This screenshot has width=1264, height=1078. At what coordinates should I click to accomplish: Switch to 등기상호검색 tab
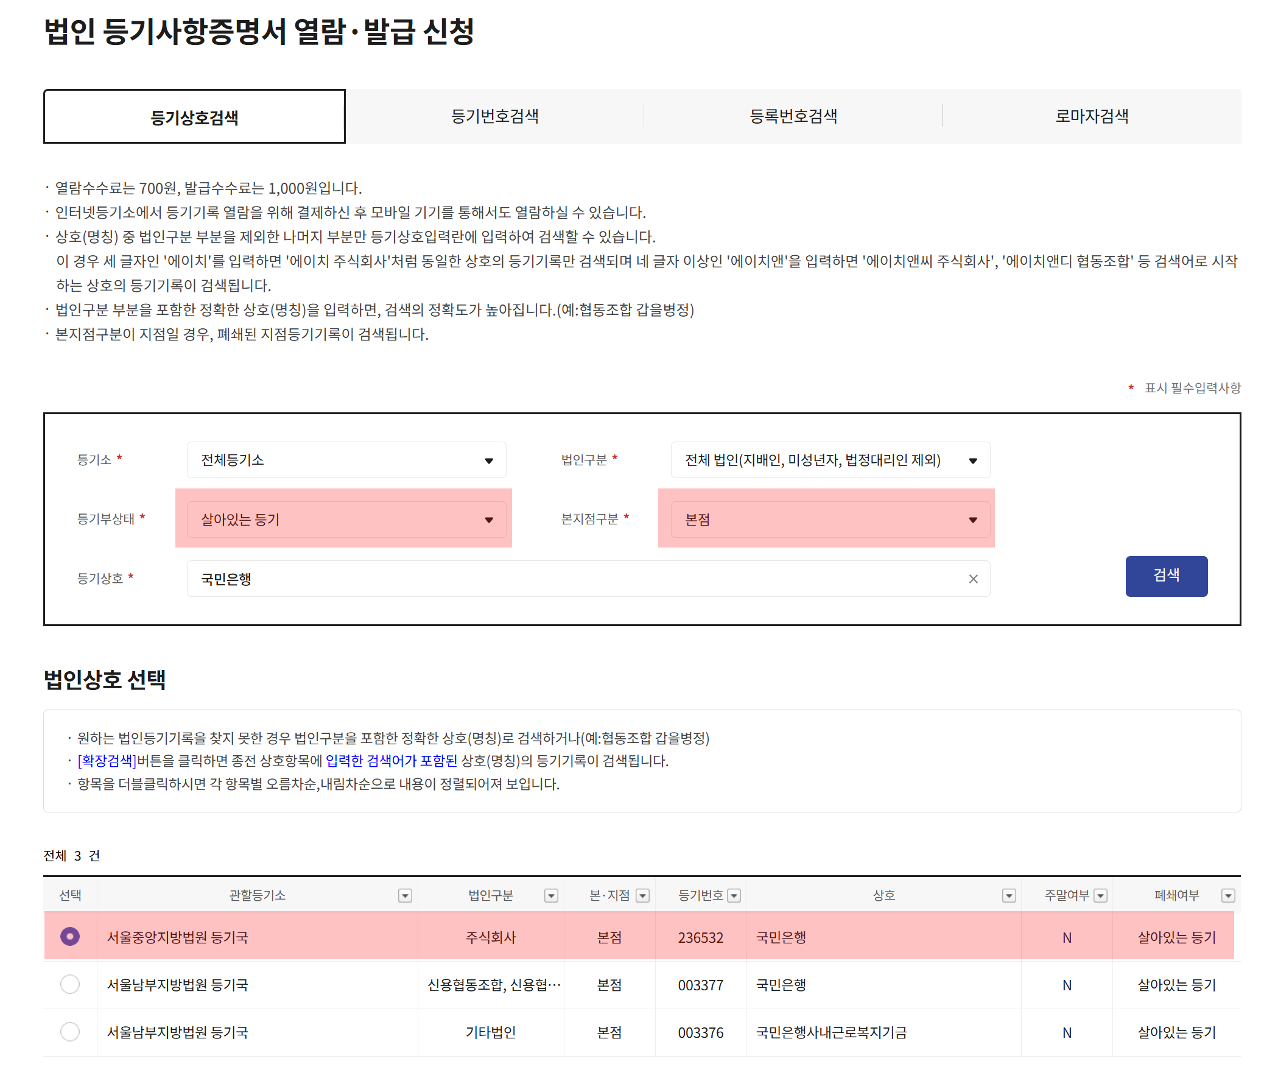coord(194,116)
